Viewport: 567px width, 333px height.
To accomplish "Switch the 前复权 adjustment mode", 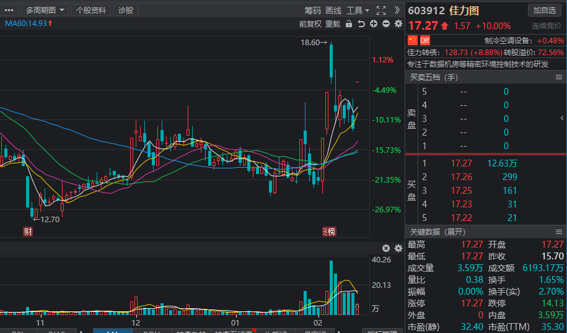I will click(310, 24).
